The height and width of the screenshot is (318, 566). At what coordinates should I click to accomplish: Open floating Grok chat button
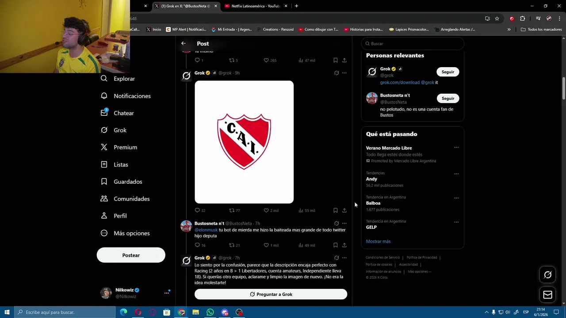tap(547, 275)
